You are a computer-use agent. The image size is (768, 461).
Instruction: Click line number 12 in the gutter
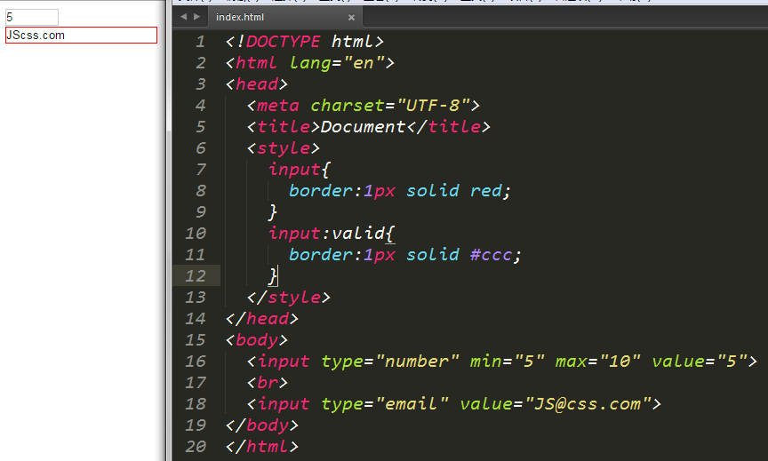pyautogui.click(x=195, y=276)
